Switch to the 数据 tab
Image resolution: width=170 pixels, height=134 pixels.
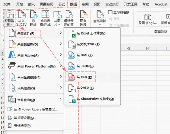point(73,4)
